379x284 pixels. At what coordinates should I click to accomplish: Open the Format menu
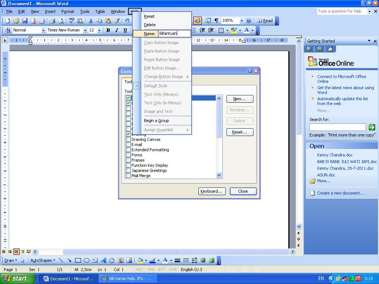tap(68, 11)
